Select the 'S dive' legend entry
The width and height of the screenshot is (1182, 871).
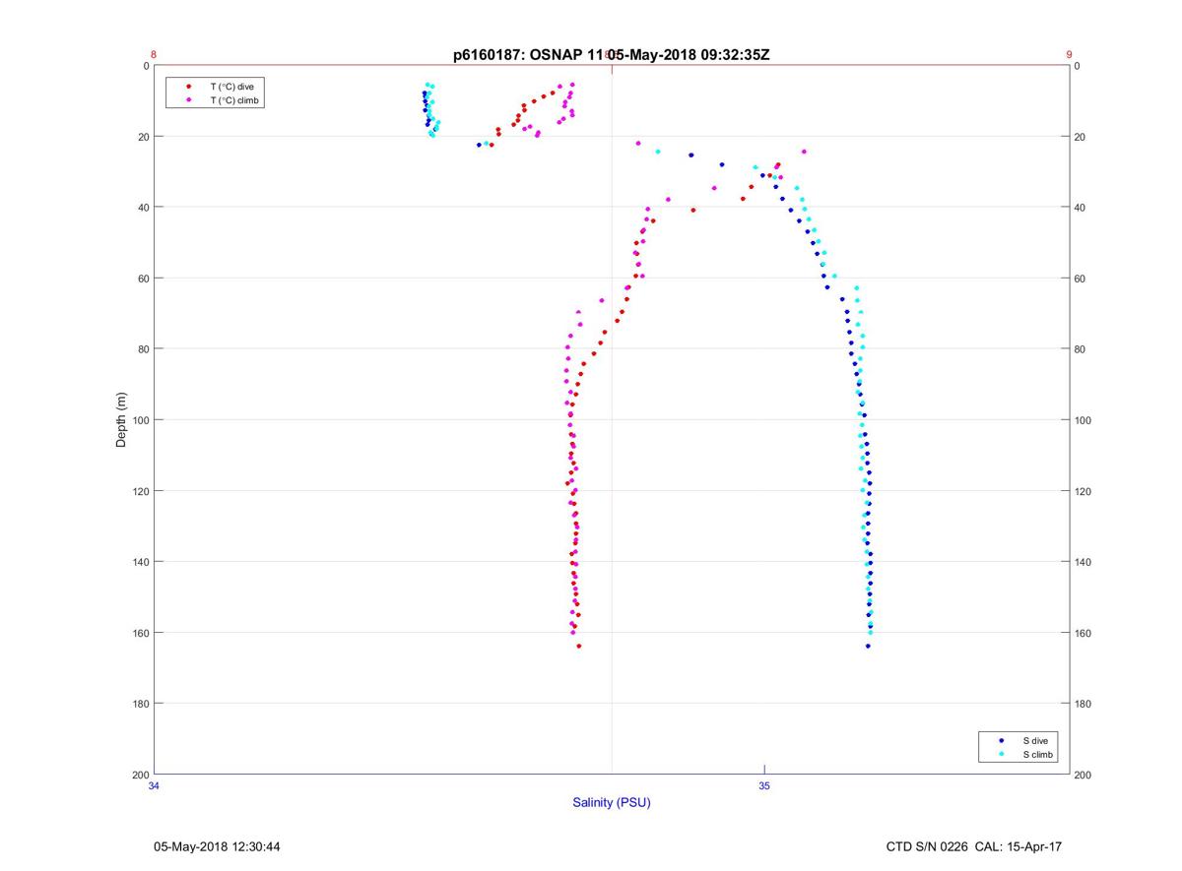1035,740
